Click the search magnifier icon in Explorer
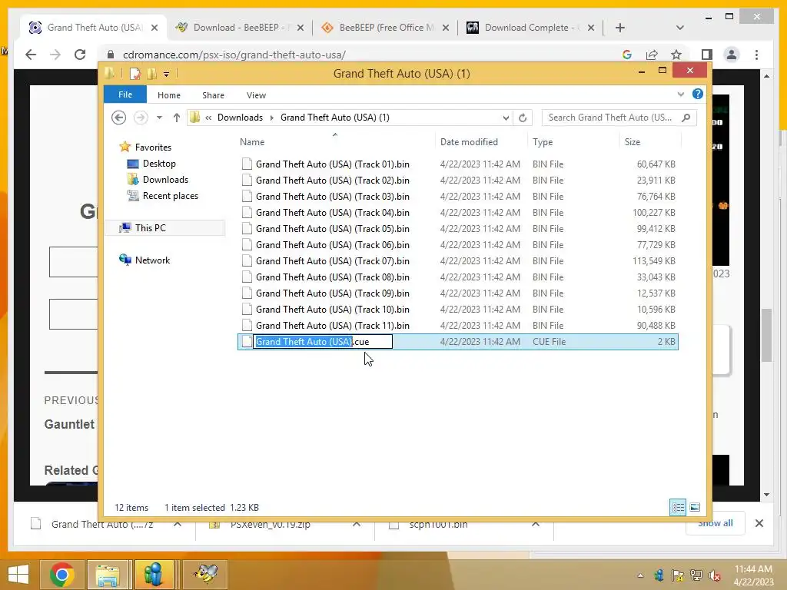The width and height of the screenshot is (787, 590). click(x=686, y=118)
